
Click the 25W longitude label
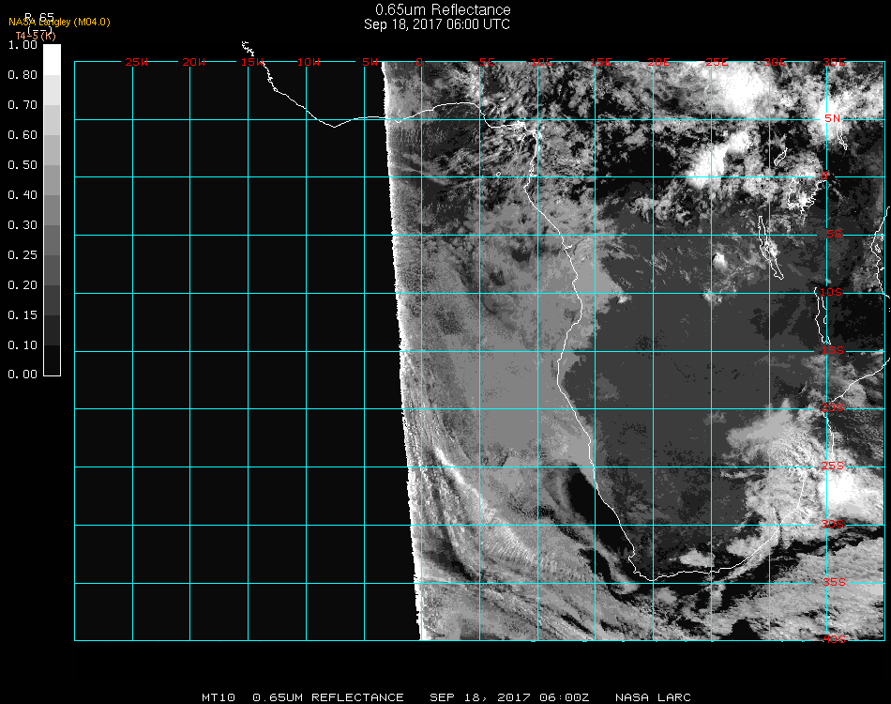pos(136,62)
